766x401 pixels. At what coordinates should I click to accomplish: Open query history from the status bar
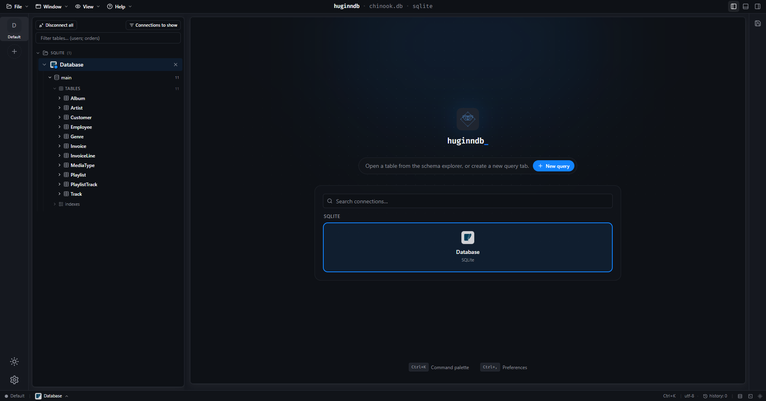pyautogui.click(x=715, y=396)
